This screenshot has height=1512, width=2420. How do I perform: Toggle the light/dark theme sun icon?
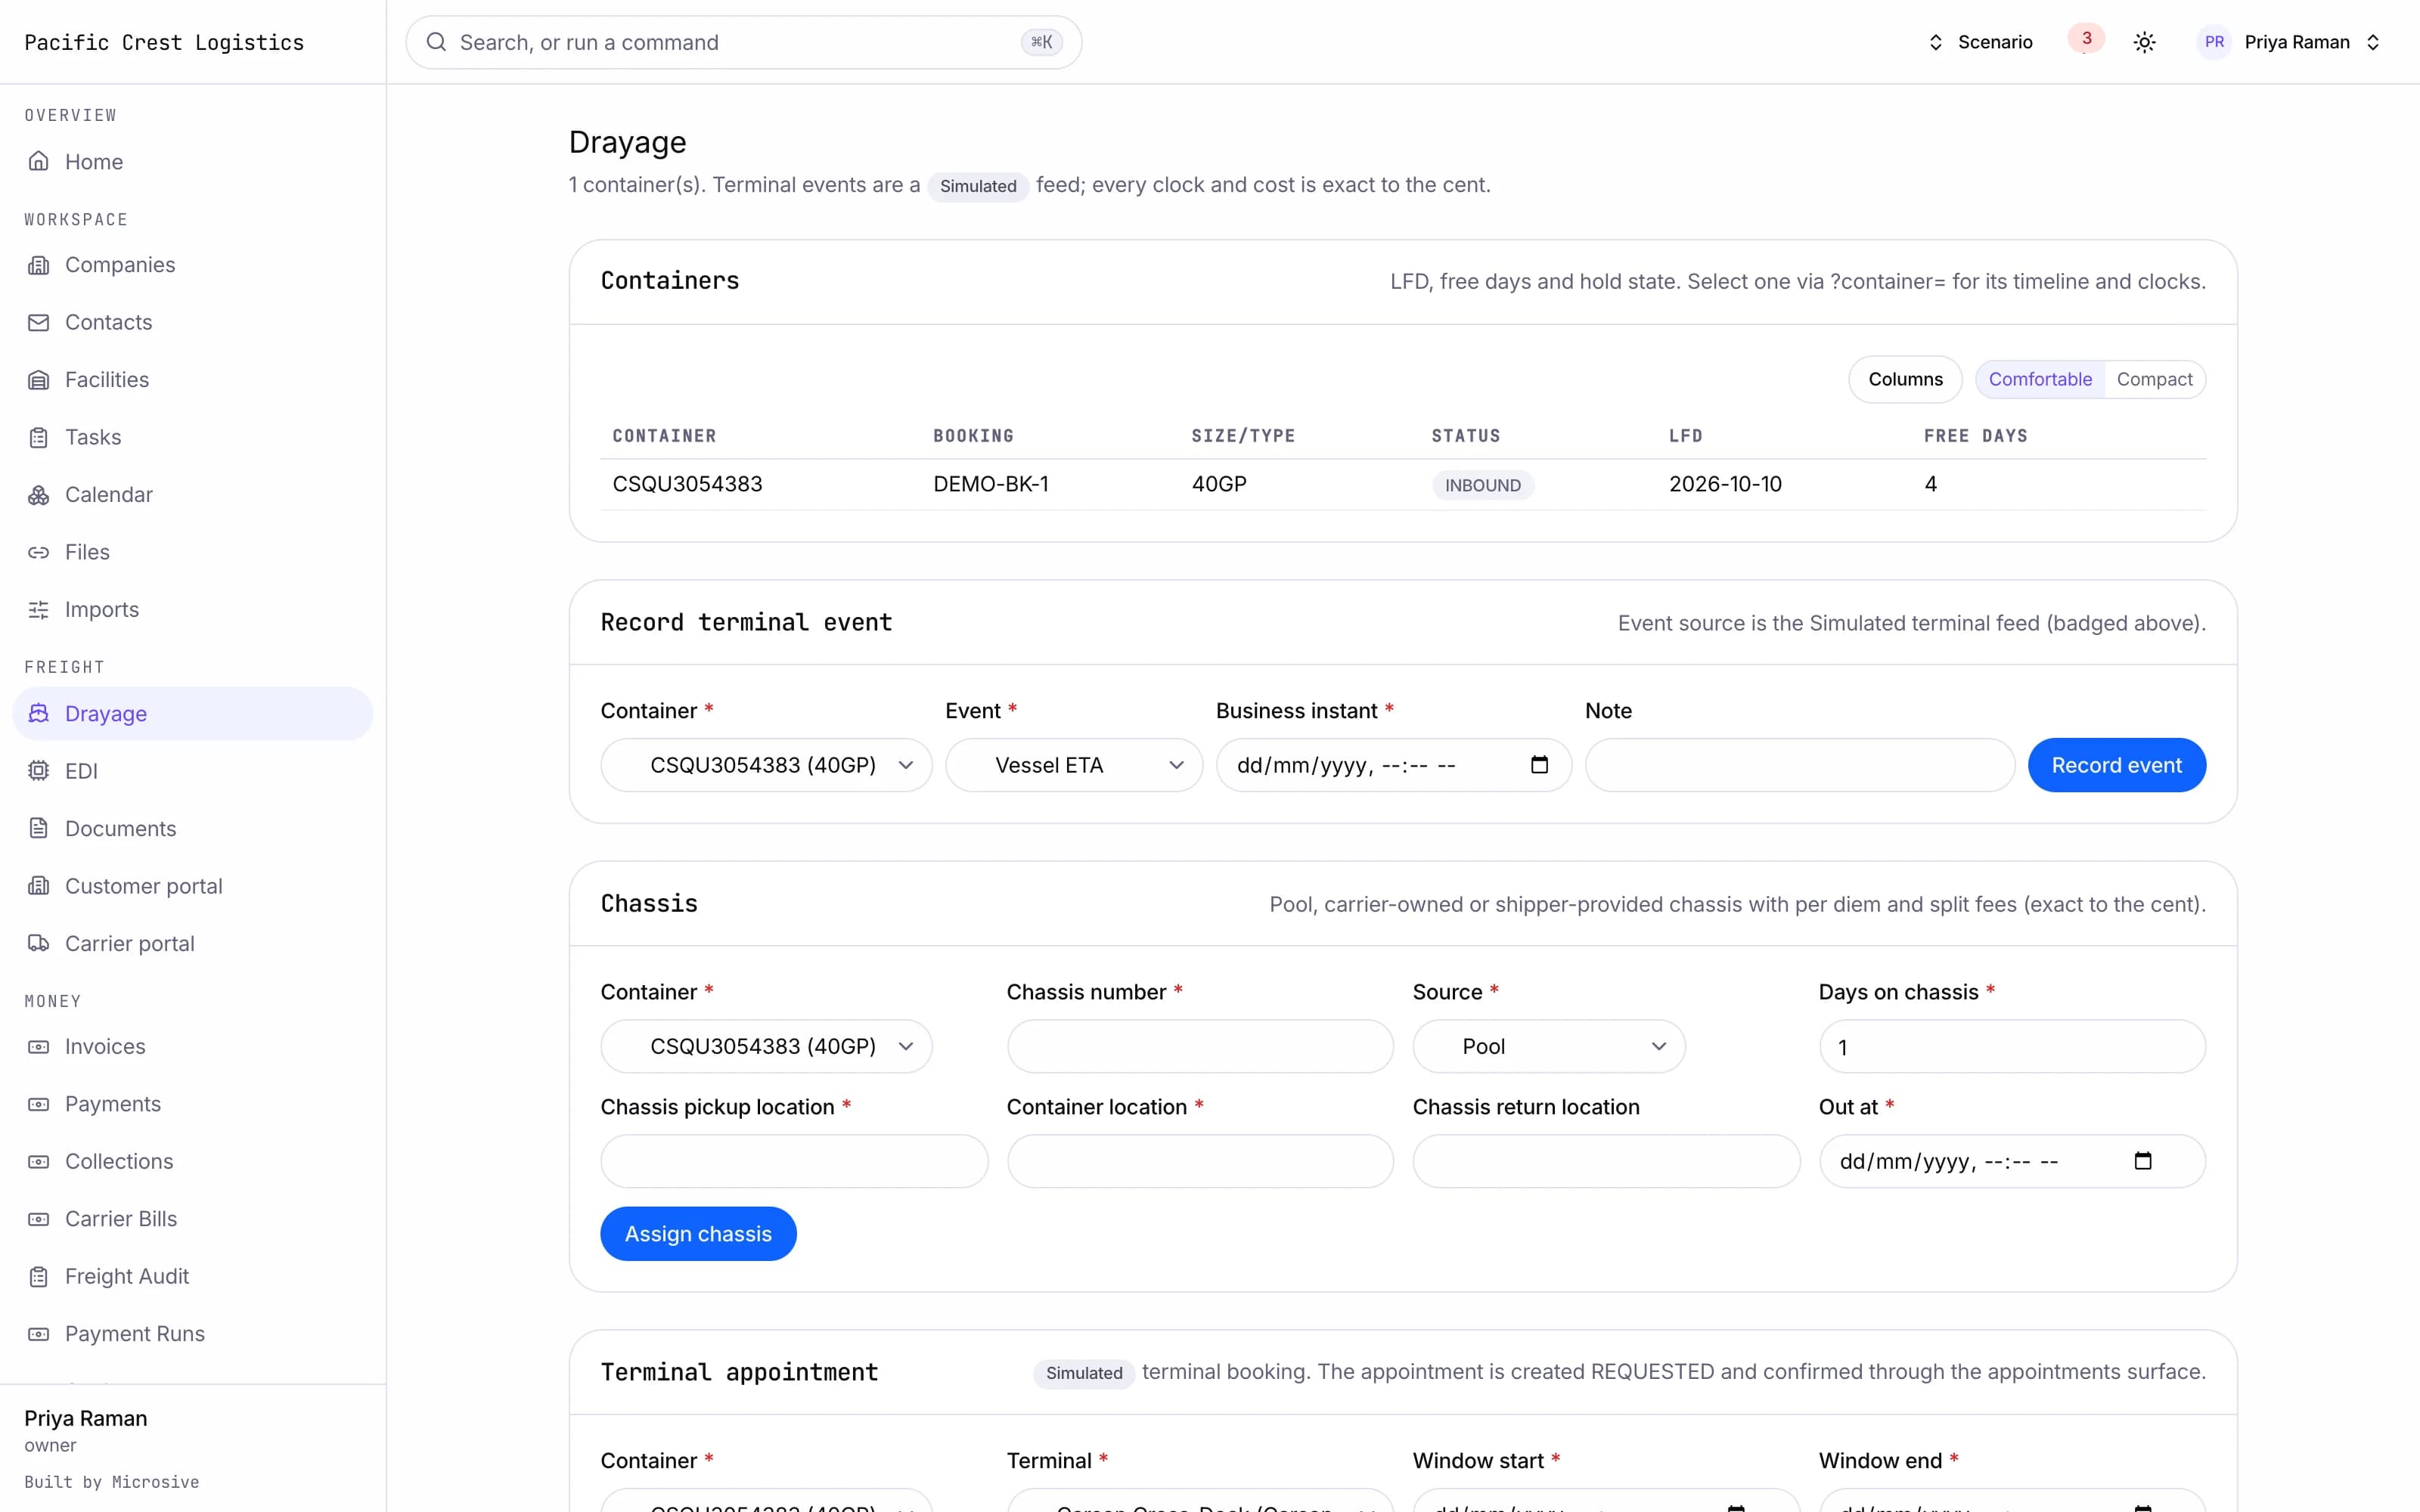click(2144, 42)
